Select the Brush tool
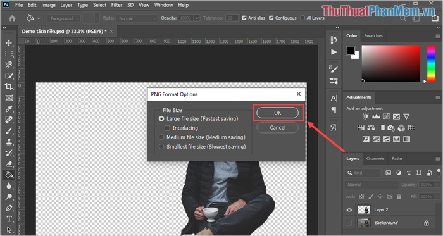This screenshot has width=443, height=236. coord(9,131)
